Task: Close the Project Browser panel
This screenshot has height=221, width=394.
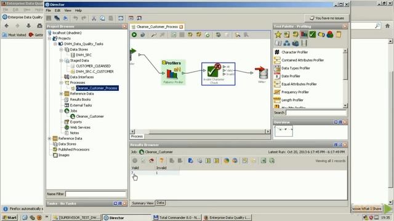Action: pos(124,26)
